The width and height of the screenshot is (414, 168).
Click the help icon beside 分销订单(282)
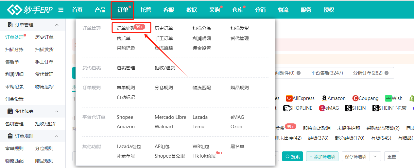tap(387, 73)
